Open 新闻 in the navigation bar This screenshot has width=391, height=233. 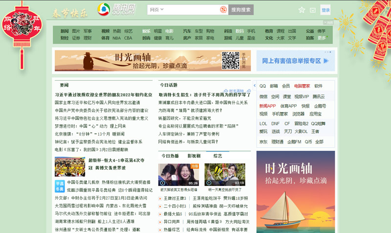(65, 31)
